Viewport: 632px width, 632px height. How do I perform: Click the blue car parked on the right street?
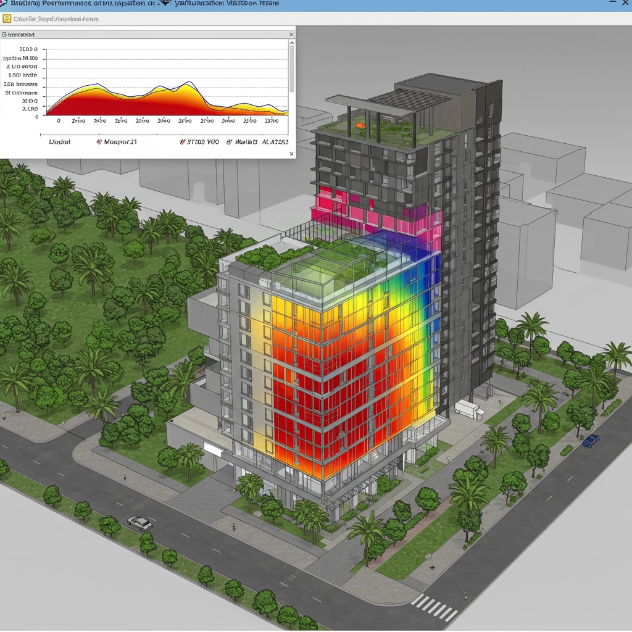click(x=591, y=441)
